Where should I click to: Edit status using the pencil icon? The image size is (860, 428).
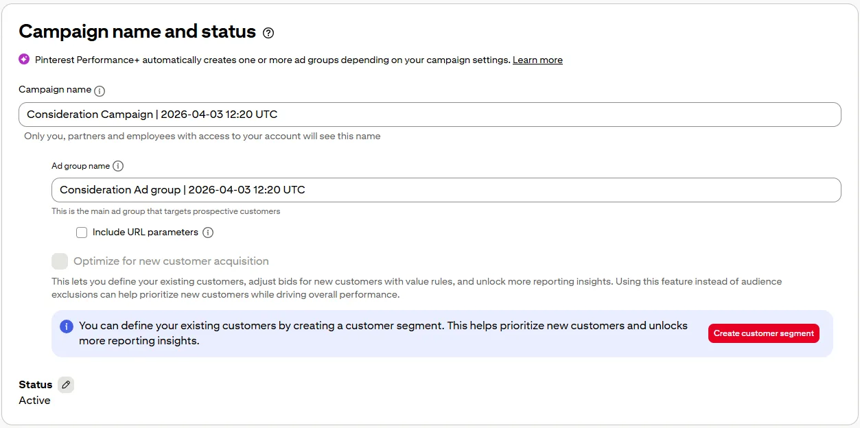(x=66, y=385)
